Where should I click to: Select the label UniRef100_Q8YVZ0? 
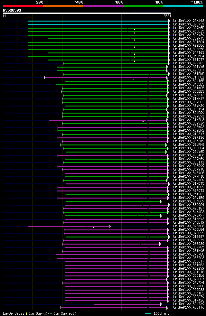tap(189, 123)
